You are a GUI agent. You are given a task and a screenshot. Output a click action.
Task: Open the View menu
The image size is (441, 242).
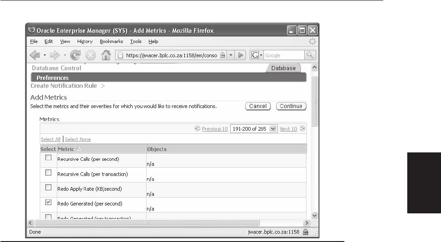65,41
